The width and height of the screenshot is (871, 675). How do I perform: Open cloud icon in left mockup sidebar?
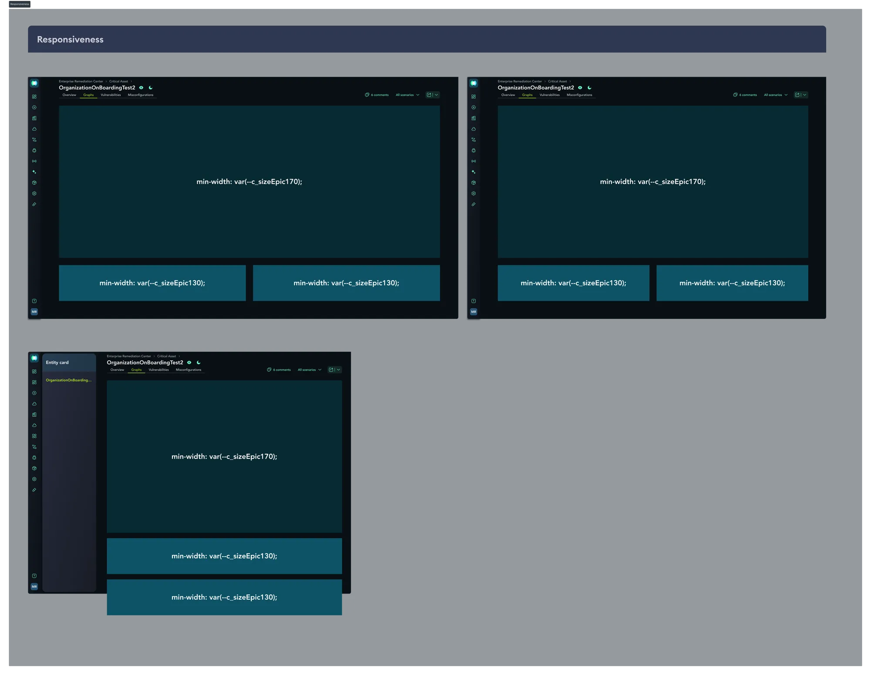pos(34,129)
